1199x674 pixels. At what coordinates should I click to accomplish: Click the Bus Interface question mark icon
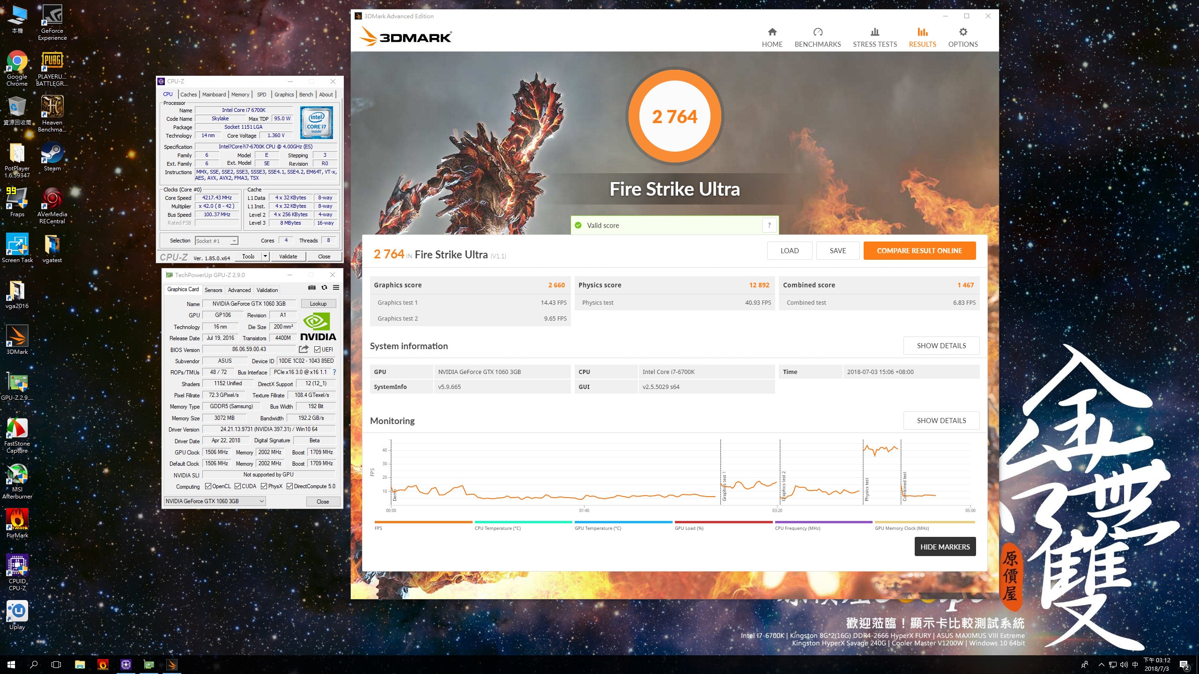[x=334, y=372]
